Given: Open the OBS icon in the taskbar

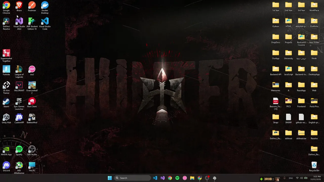Looking at the screenshot, I should pos(207,178).
